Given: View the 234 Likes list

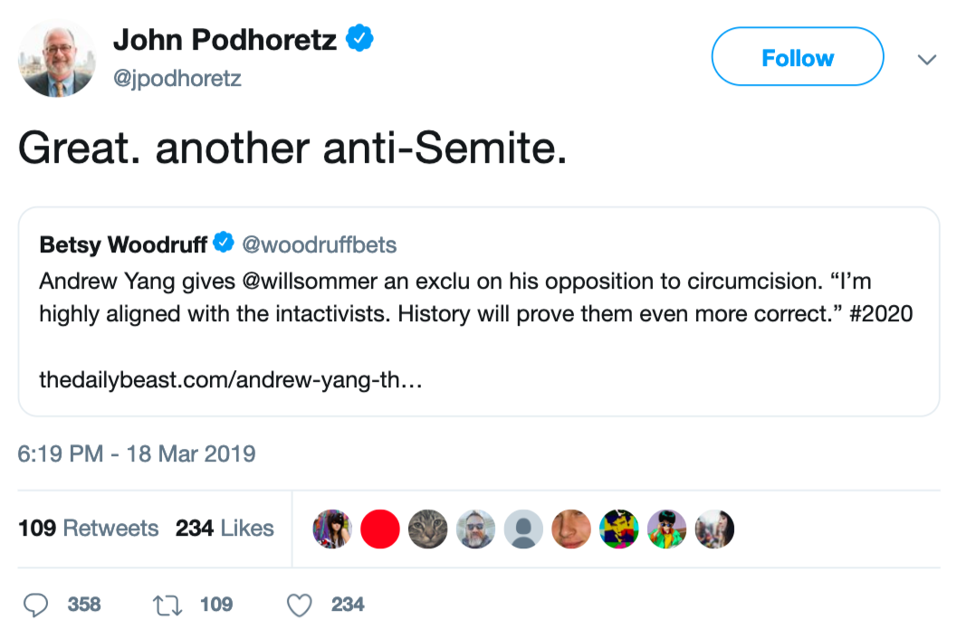Looking at the screenshot, I should point(225,529).
